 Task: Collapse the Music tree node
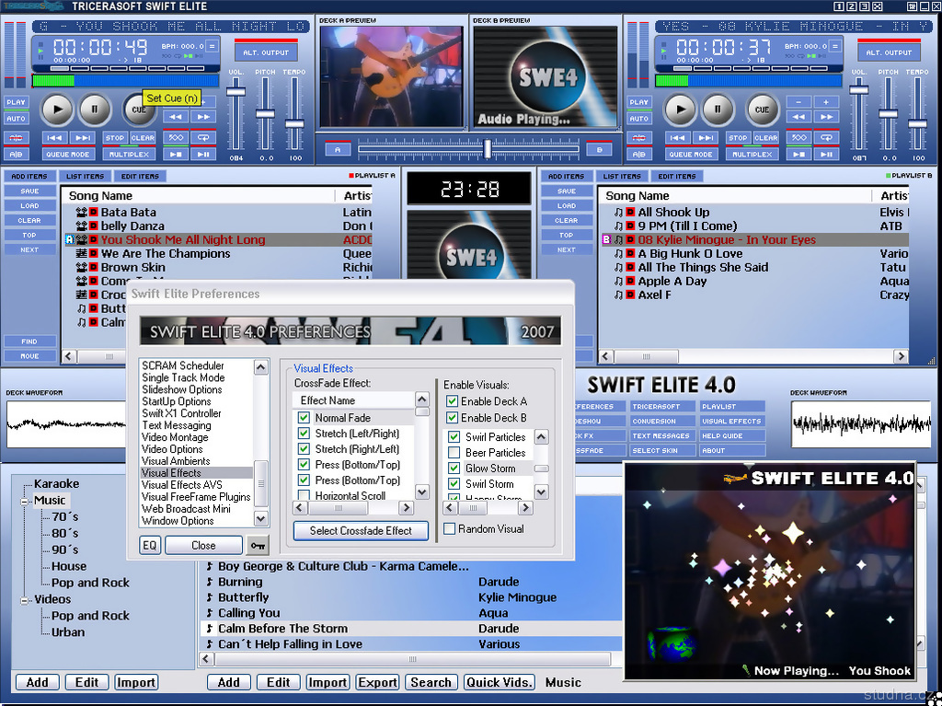25,501
